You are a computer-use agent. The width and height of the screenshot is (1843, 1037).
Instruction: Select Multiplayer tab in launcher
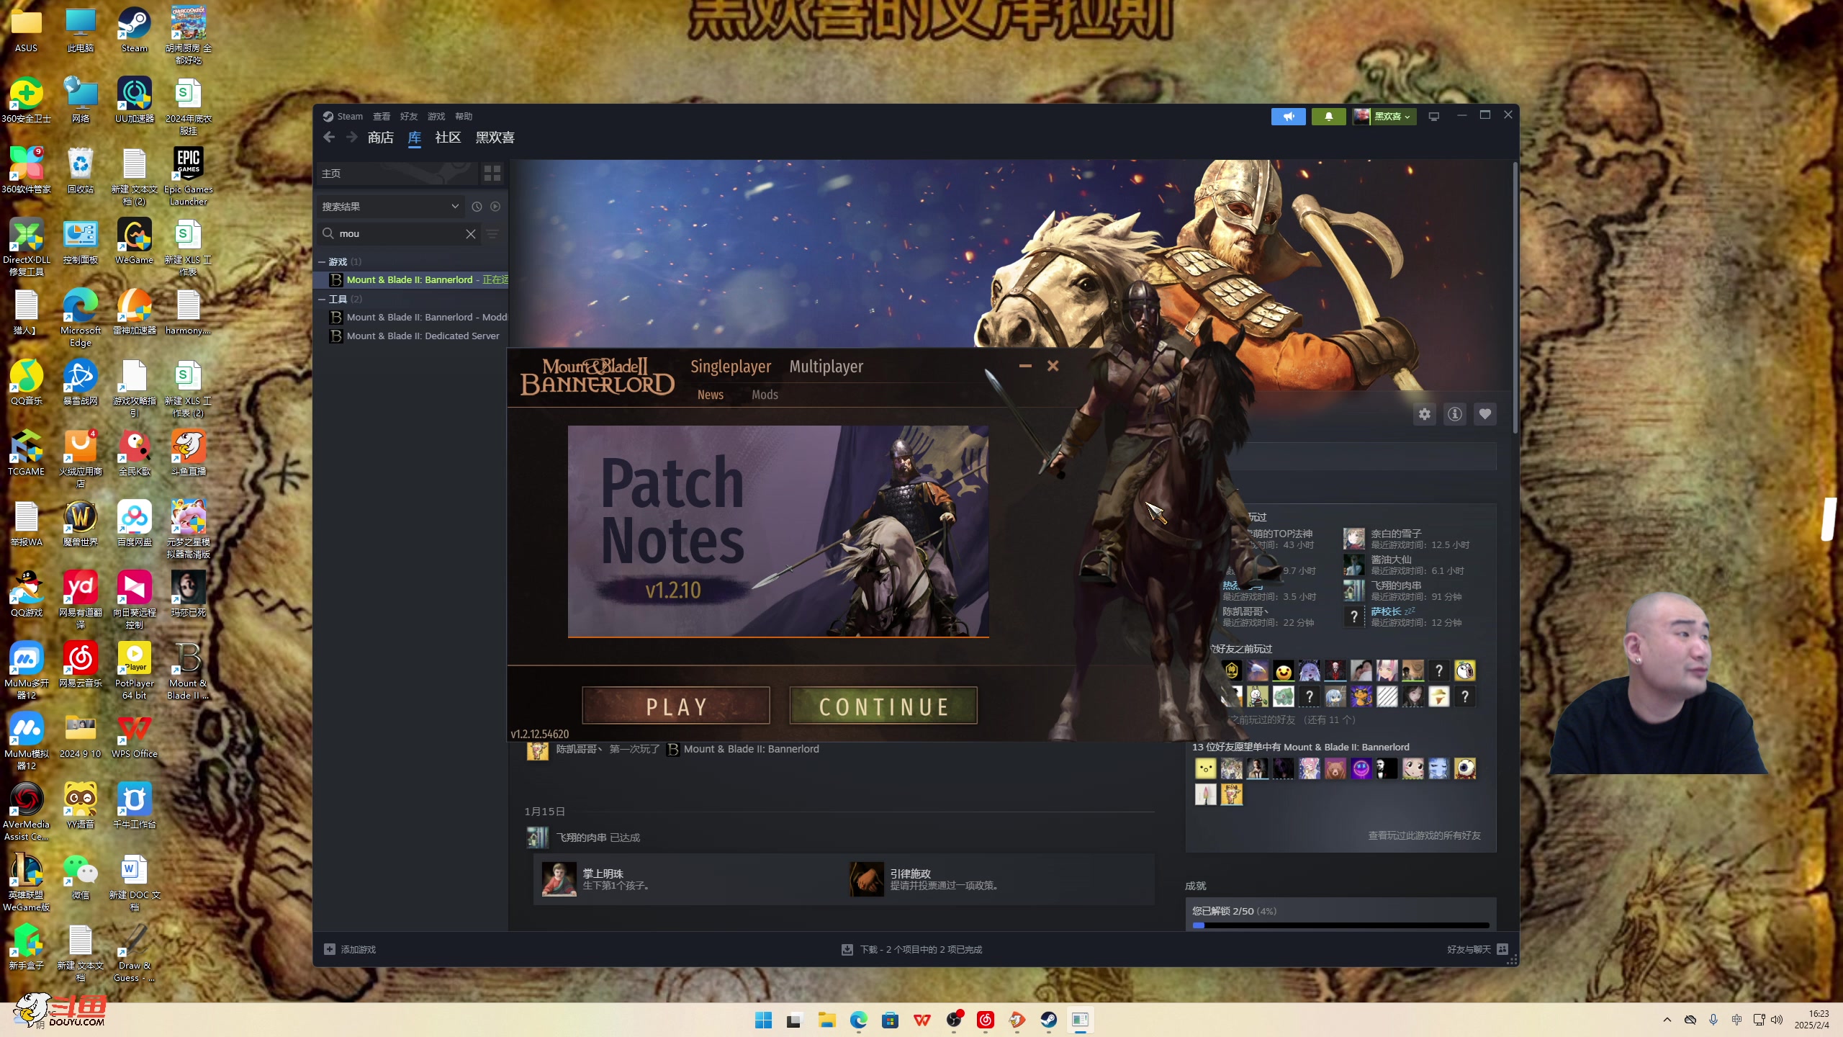826,367
